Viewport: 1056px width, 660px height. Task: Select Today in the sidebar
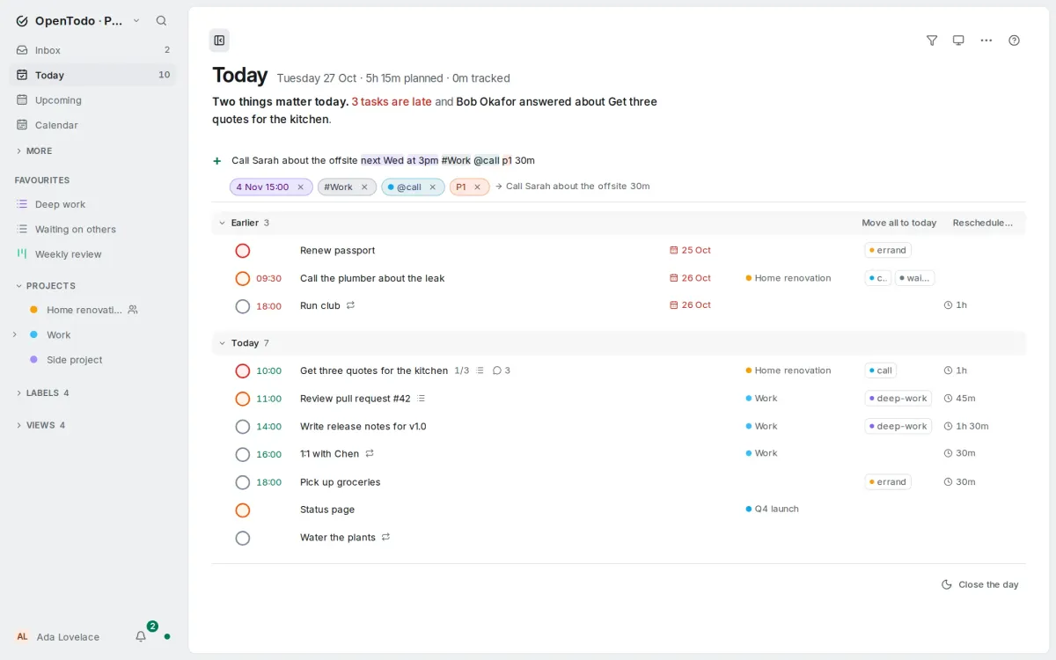pos(92,75)
